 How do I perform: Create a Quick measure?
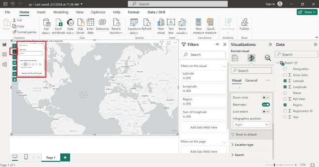click(x=211, y=27)
